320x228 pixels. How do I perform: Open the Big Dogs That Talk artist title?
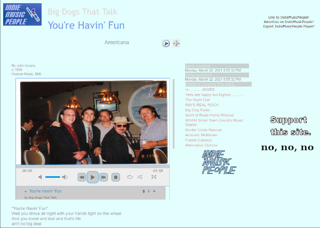83,12
